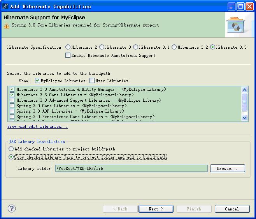Maximize the Add Hibernate Capabilities dialog

240,7
